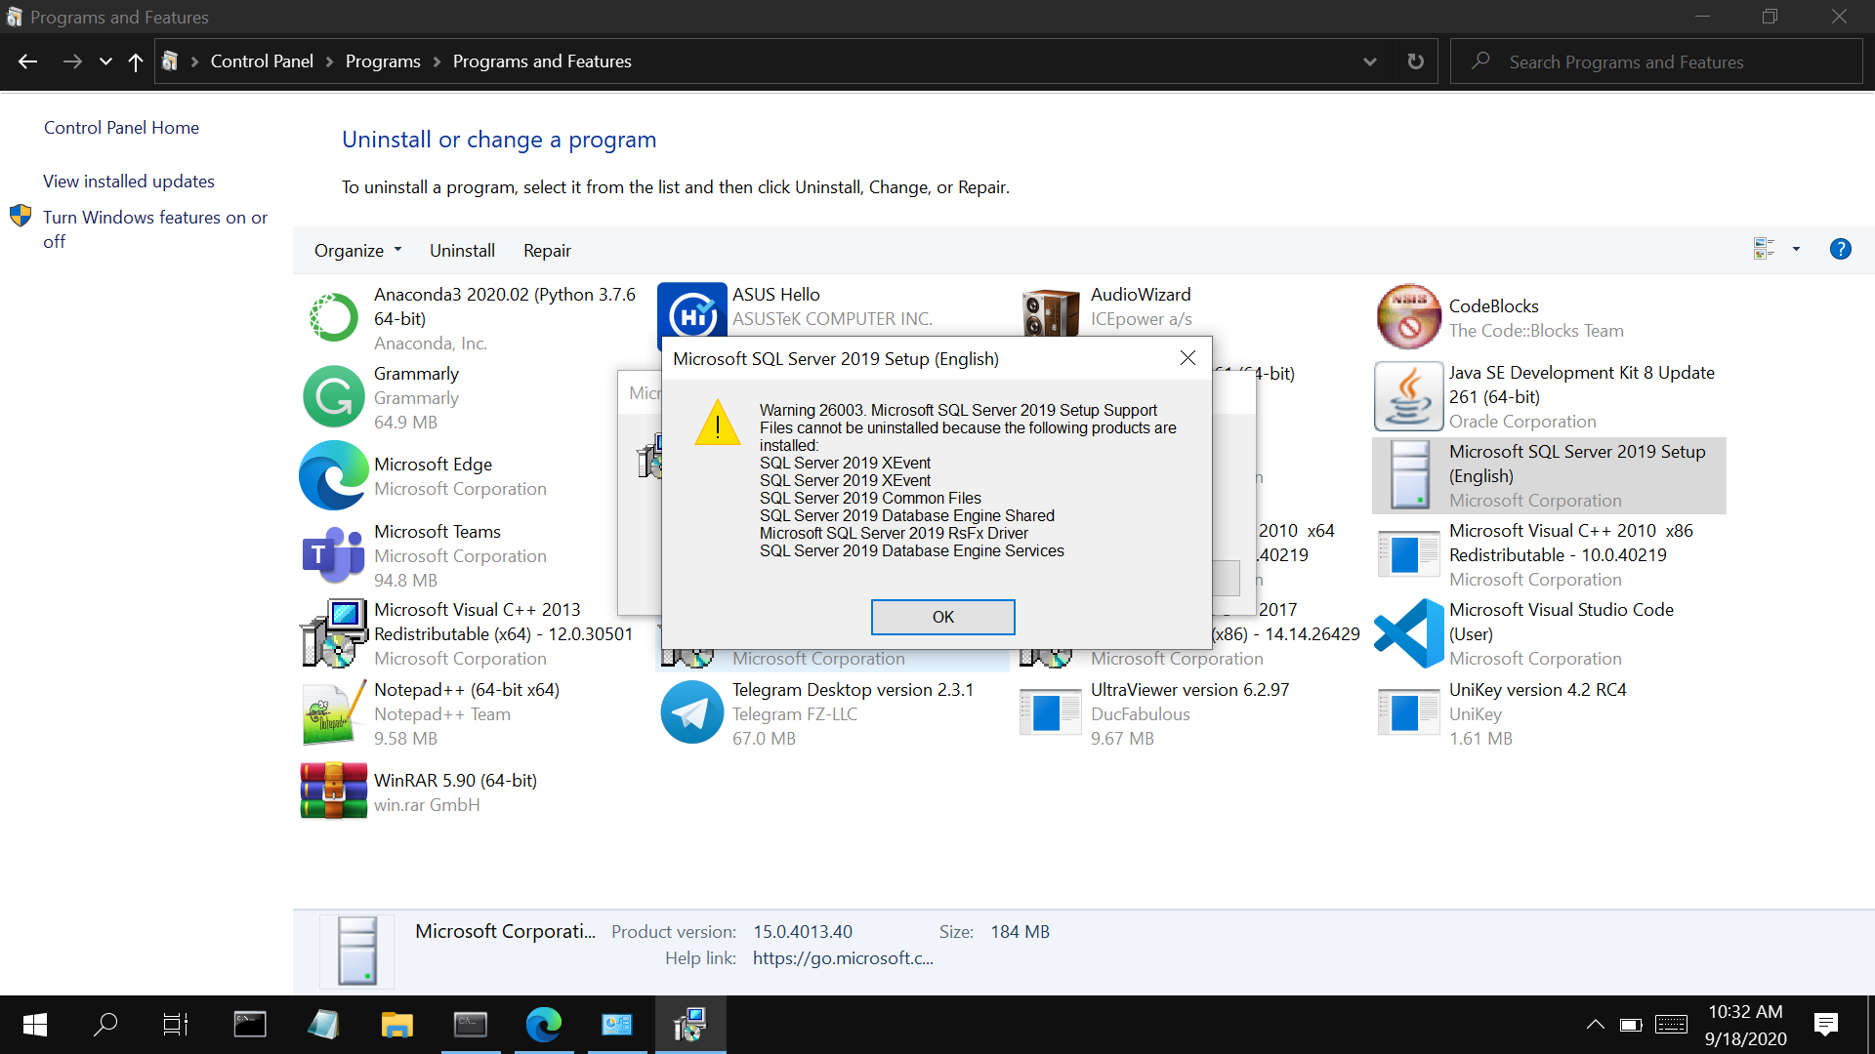Click the Visual Studio Code icon
This screenshot has height=1054, width=1875.
point(1408,633)
